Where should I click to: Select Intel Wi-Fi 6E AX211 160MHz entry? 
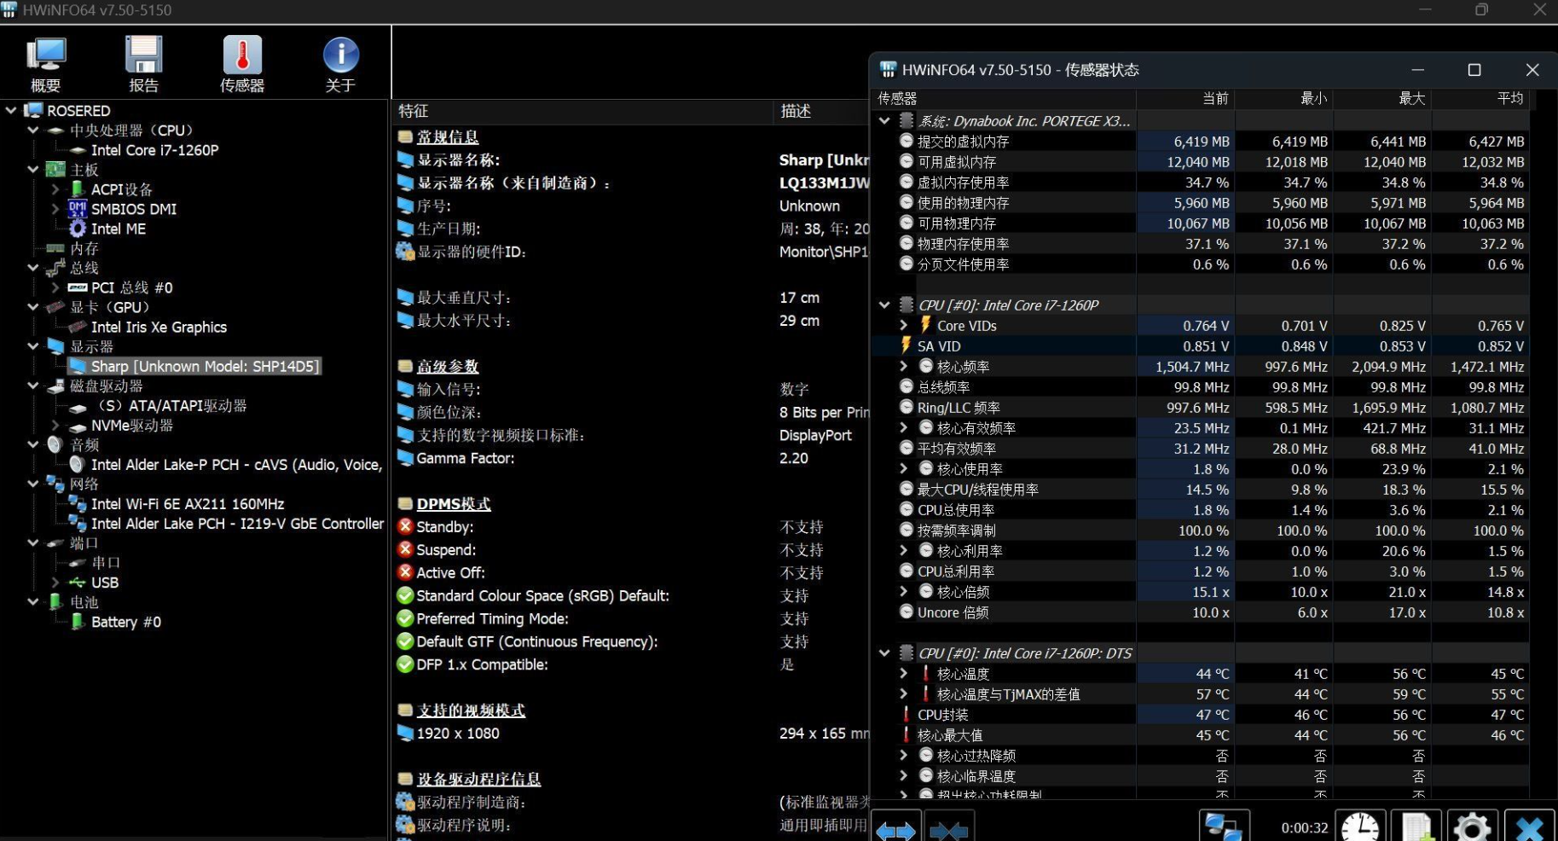(187, 504)
